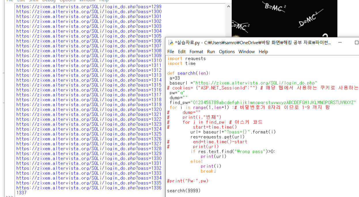Click the commented 'start=time.time()' line
359x197 pixels.
point(202,127)
